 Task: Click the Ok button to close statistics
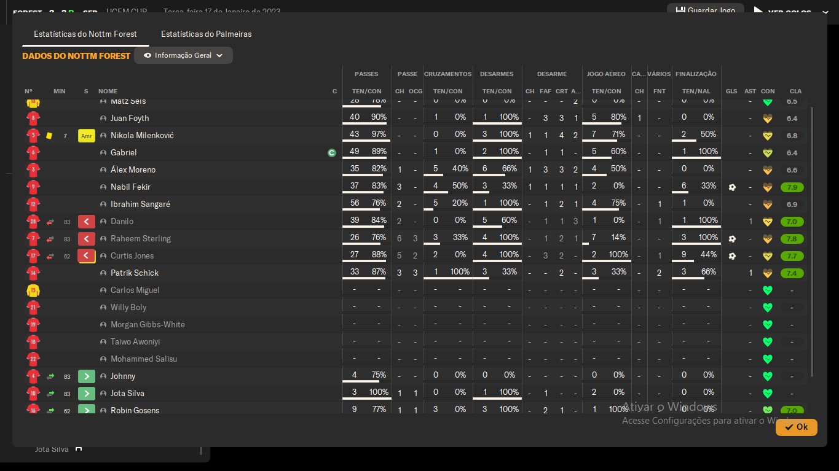[797, 427]
